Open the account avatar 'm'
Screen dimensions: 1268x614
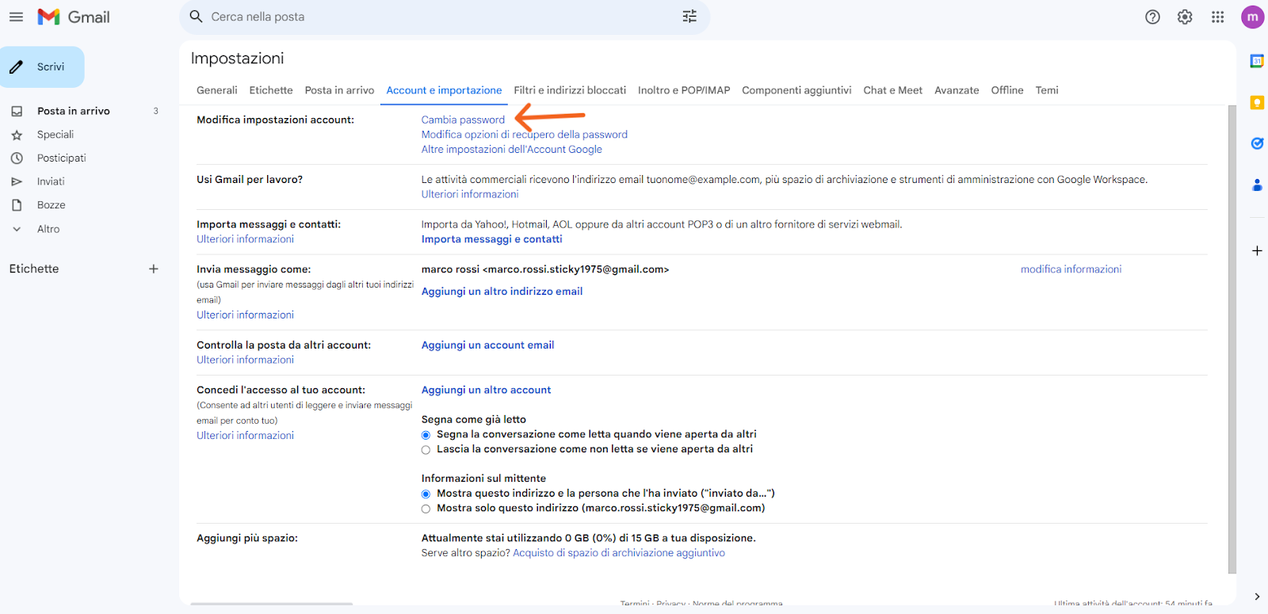[x=1252, y=17]
